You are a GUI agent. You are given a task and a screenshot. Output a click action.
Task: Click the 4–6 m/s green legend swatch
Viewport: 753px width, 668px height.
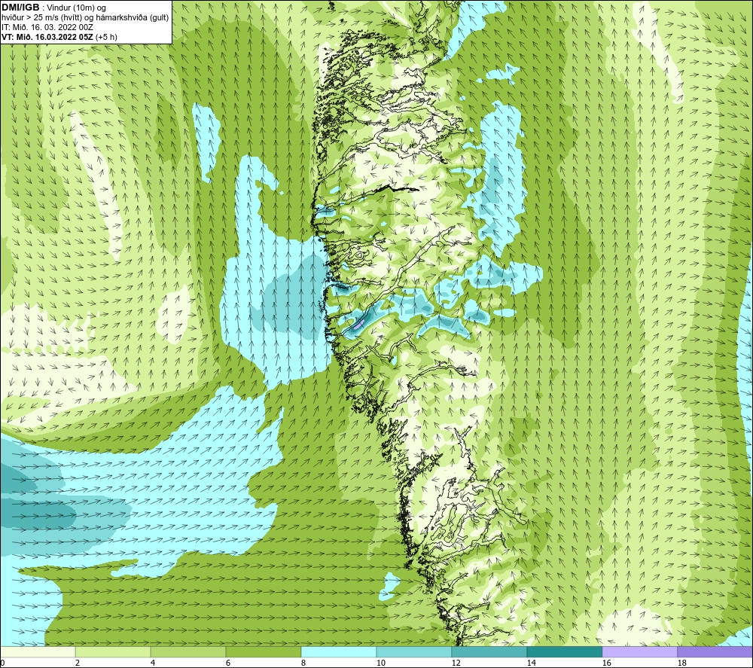pos(188,651)
